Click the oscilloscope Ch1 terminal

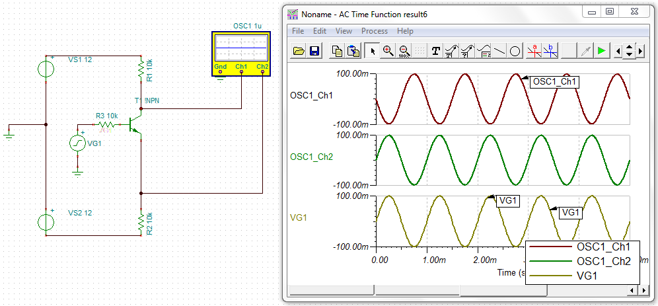[241, 72]
